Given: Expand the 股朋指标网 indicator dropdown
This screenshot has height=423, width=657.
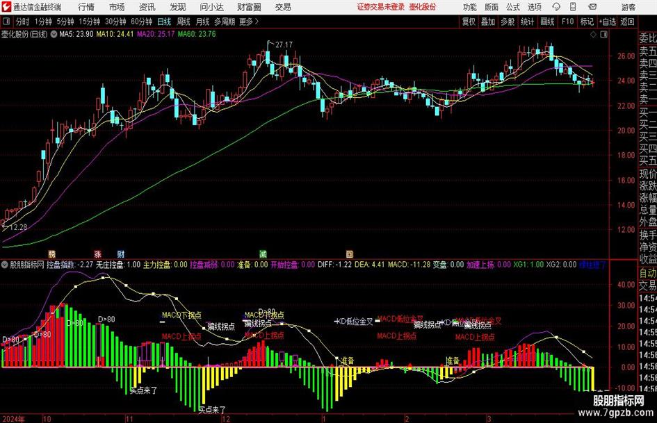Looking at the screenshot, I should coord(5,265).
